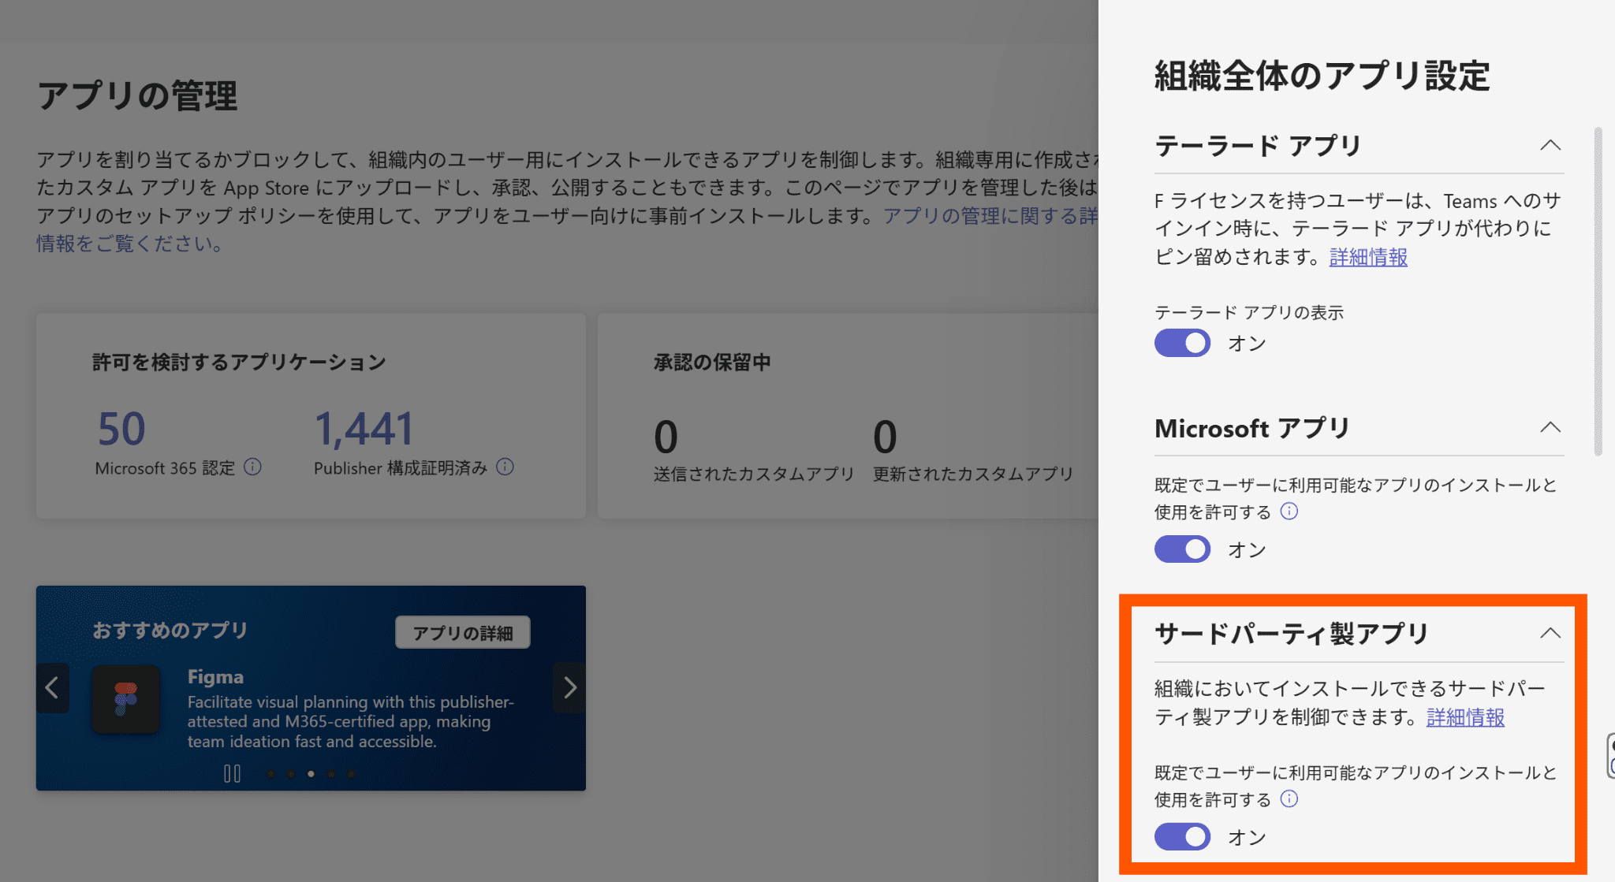Go to previous recommended app in carousel
Screen dimensions: 1615x882
(x=52, y=688)
